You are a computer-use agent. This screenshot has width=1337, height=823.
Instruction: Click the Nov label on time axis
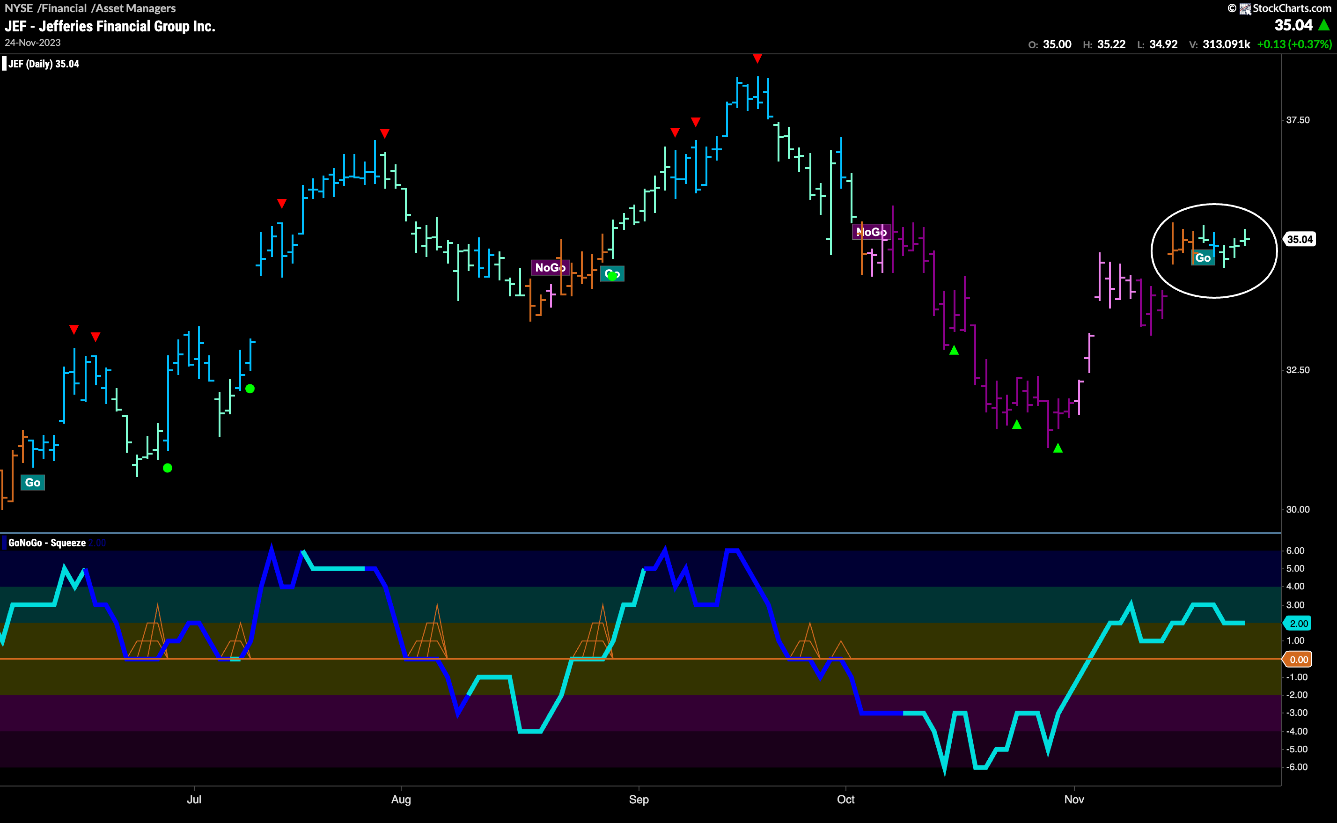point(1074,800)
